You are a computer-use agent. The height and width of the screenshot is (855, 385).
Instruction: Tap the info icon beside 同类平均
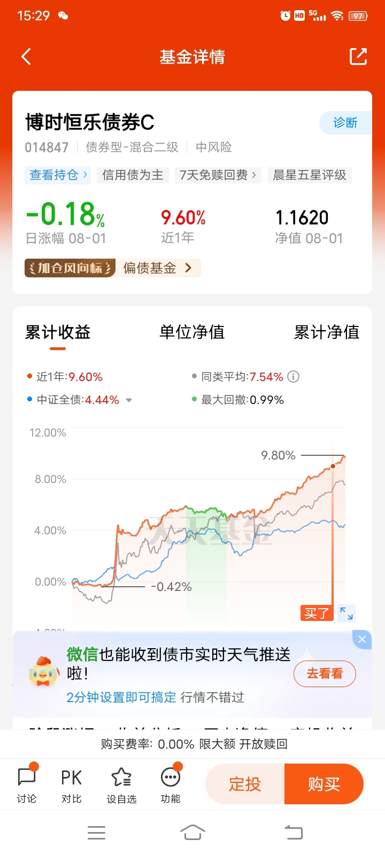tap(293, 377)
